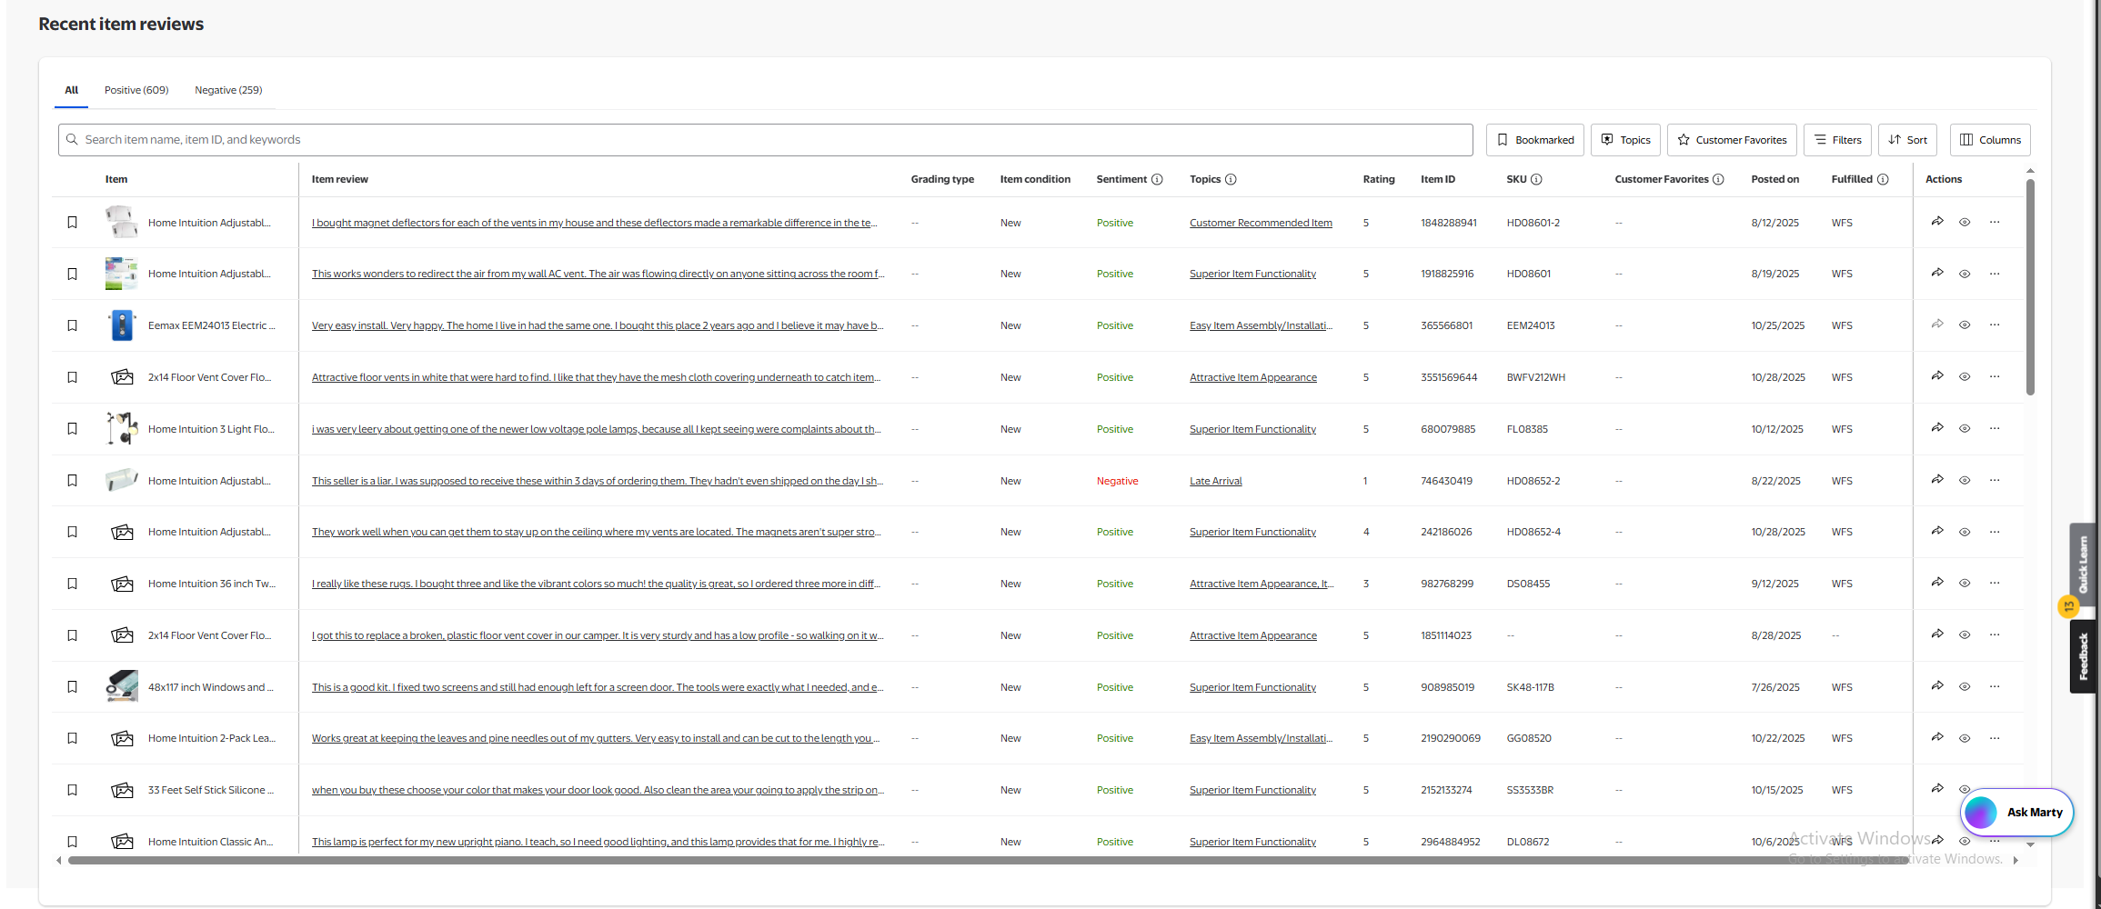Open the Sort options
This screenshot has height=909, width=2101.
click(1907, 140)
